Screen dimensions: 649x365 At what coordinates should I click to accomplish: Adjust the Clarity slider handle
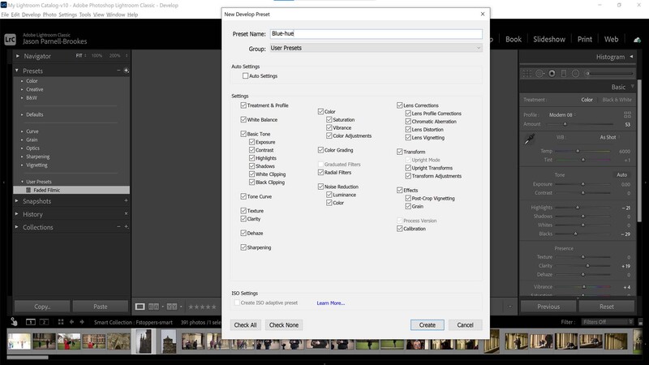(x=587, y=266)
